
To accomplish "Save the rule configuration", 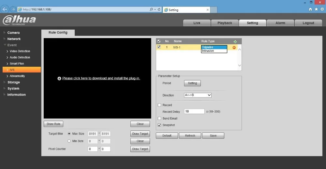I will click(x=213, y=135).
